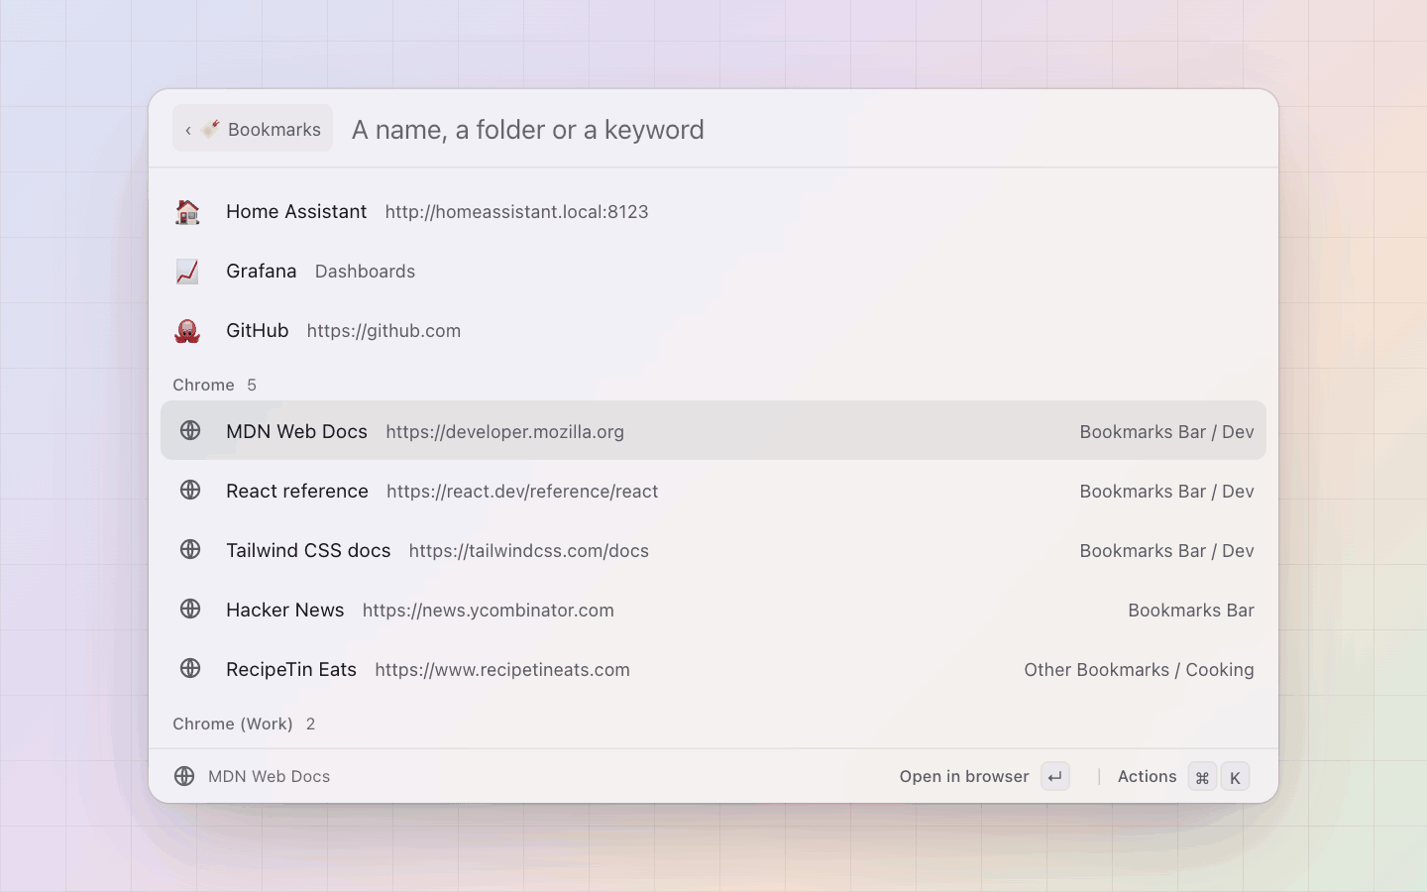Viewport: 1427px width, 892px height.
Task: Click the Chrome (Work) 2 section header
Action: (x=244, y=724)
